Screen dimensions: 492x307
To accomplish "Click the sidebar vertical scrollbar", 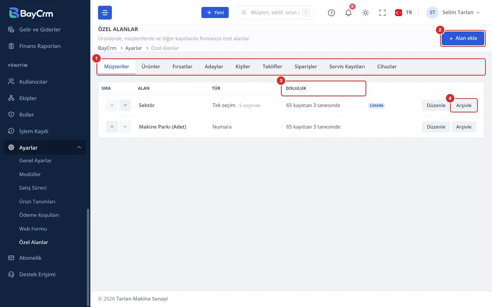I will [88, 257].
